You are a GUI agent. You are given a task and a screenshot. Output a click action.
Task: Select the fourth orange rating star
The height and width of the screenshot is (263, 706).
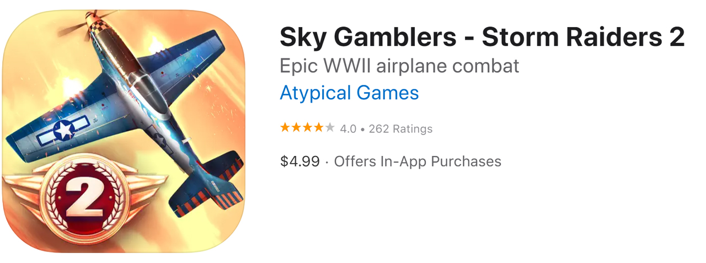(318, 128)
